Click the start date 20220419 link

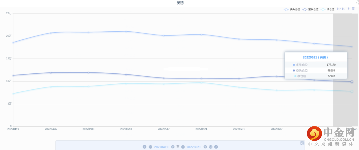161,147
